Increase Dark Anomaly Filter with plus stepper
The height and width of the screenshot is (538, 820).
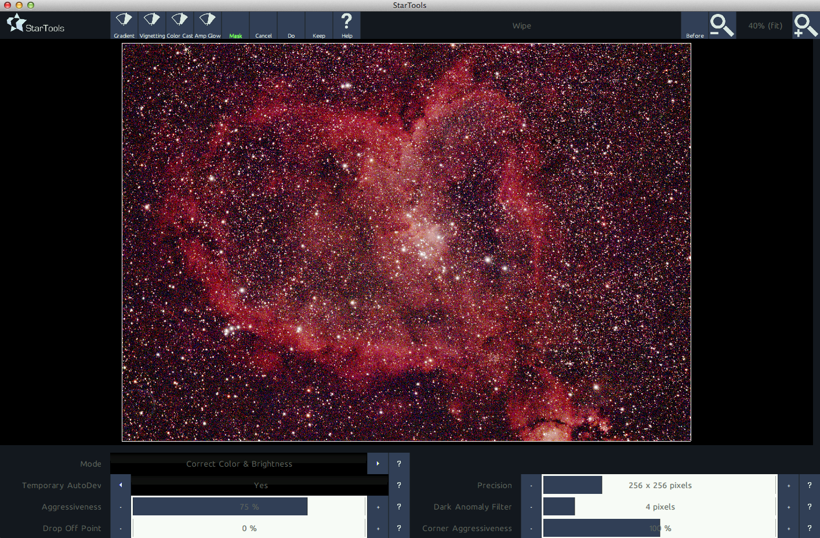pos(788,506)
